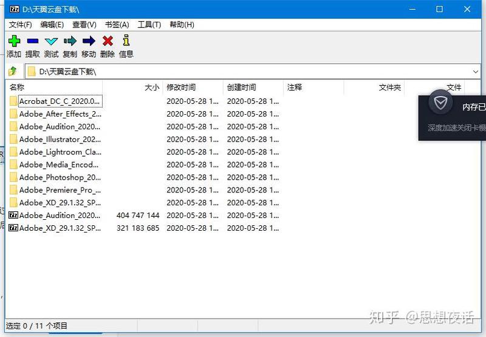Viewport: 486px width, 337px height.
Task: Select the Acrobat_DC_C_2020.0 folder icon
Action: pyautogui.click(x=13, y=101)
